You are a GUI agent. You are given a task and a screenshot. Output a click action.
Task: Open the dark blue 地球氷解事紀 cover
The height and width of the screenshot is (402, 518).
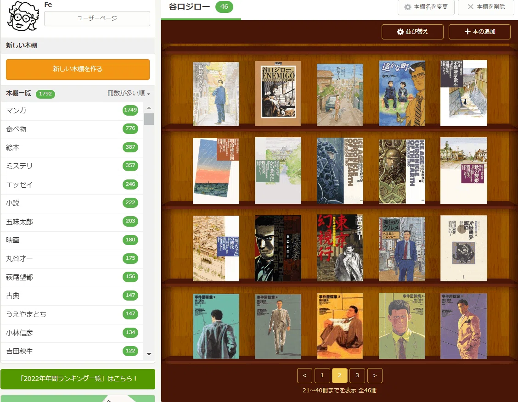click(340, 171)
